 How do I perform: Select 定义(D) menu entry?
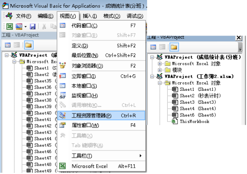101,46
